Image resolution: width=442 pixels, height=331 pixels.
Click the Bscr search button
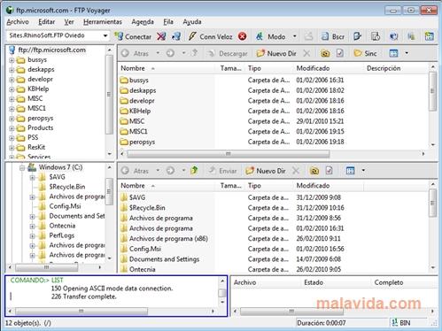tap(333, 36)
